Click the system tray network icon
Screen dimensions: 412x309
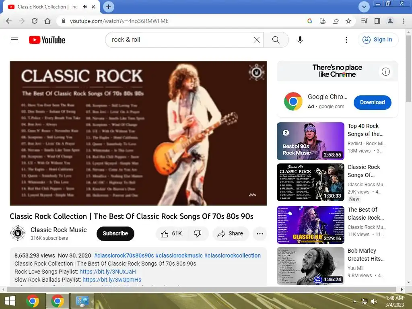pyautogui.click(x=365, y=301)
